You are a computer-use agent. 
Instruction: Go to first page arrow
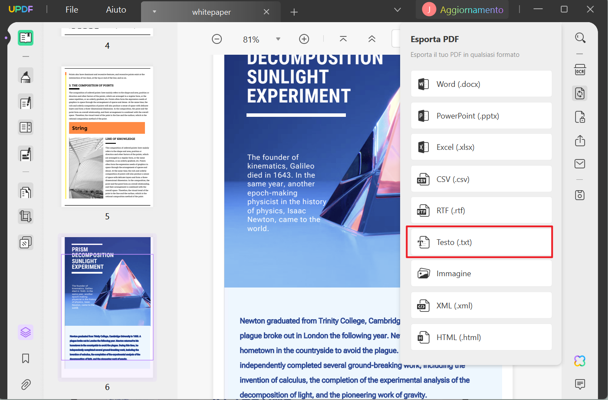point(343,39)
